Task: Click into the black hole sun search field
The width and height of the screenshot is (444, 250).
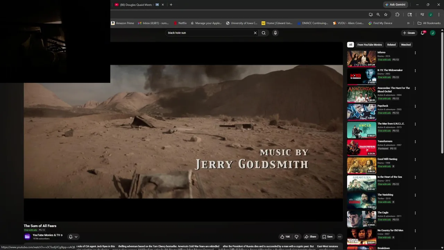Action: (209, 33)
